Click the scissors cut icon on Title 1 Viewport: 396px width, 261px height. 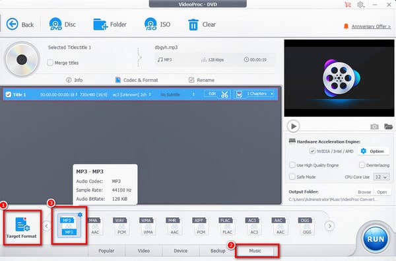(x=224, y=94)
